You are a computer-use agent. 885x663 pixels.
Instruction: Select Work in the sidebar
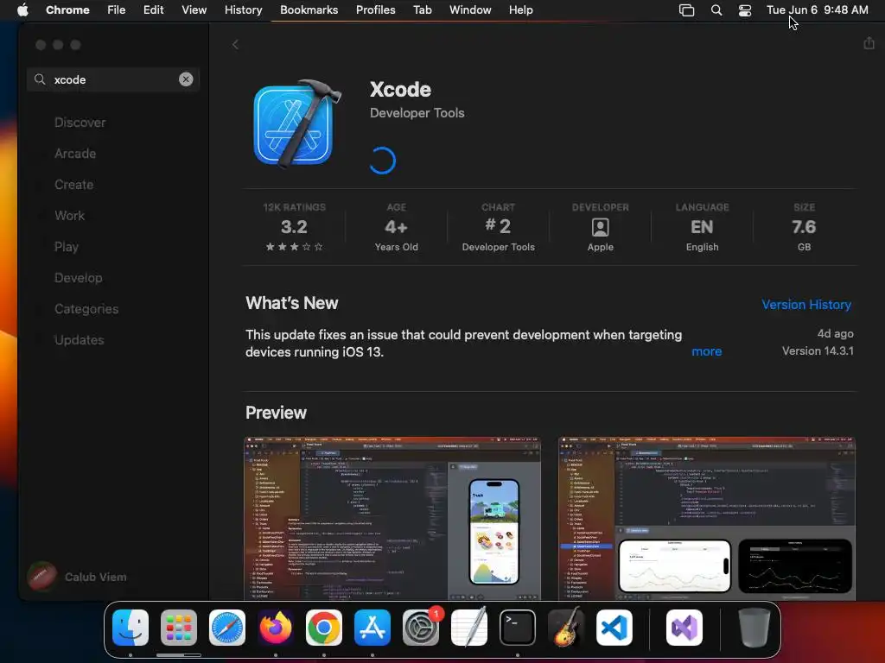pyautogui.click(x=69, y=215)
